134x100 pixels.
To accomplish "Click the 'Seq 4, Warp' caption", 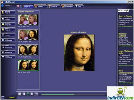I will 24,57.
